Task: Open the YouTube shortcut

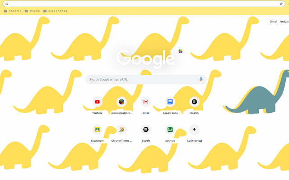Action: [98, 102]
